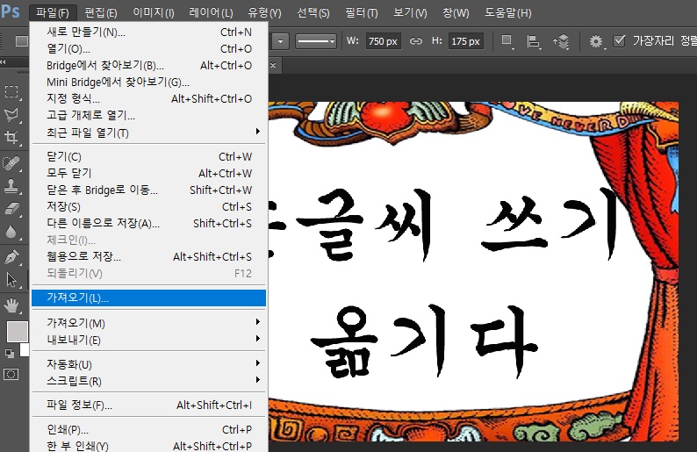Open the 유형(Y) menu
Image resolution: width=697 pixels, height=452 pixels.
click(x=264, y=12)
